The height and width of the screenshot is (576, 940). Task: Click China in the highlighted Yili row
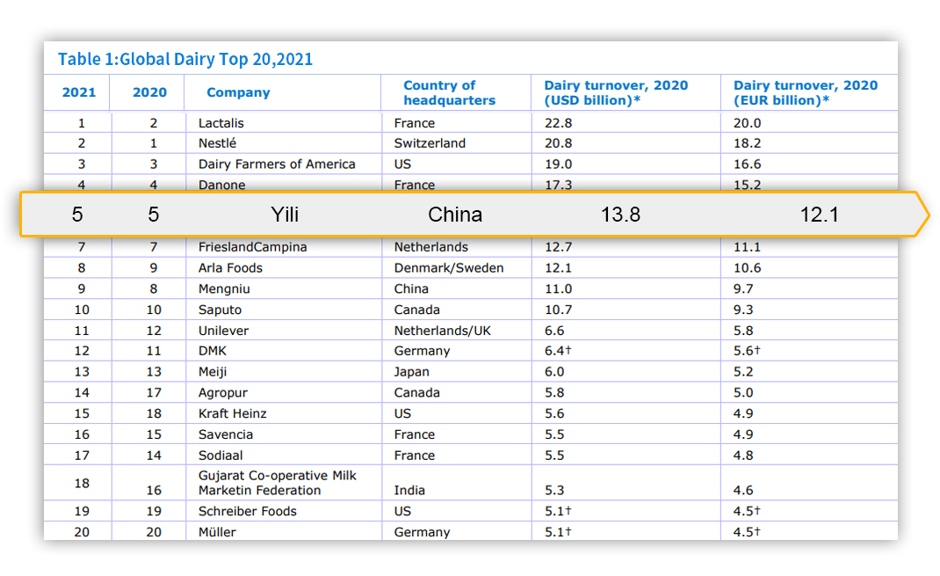pyautogui.click(x=454, y=215)
